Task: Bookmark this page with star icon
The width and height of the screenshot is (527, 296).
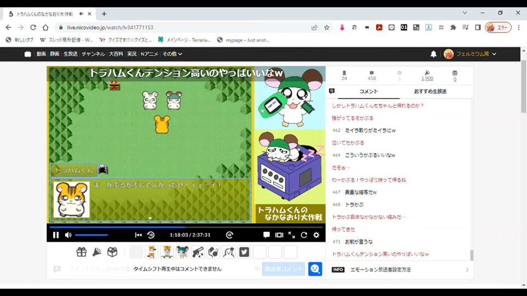Action: (327, 27)
